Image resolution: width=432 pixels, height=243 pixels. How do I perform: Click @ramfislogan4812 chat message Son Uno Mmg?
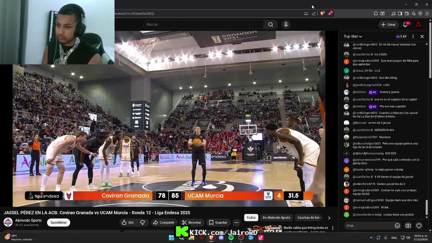[x=375, y=78]
